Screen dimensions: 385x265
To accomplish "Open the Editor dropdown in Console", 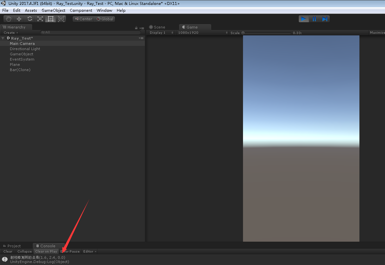I will point(90,252).
